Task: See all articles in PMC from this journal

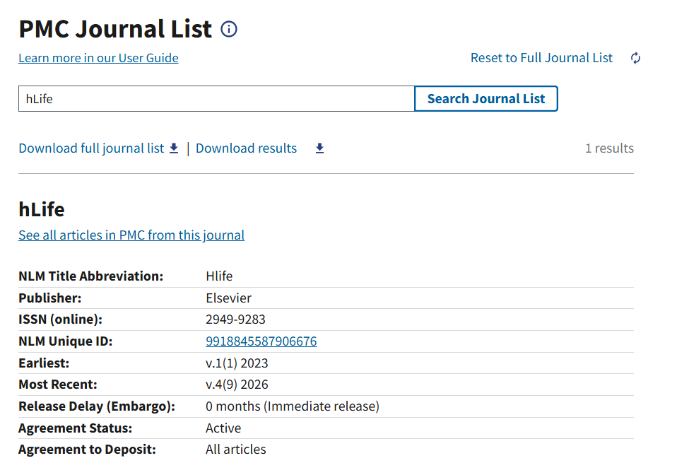Action: coord(131,235)
